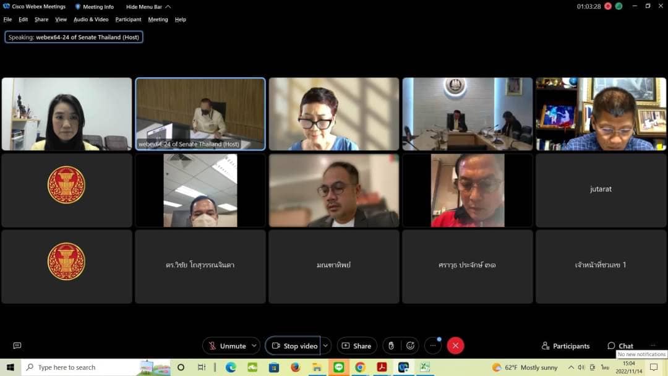Expand the audio options arrow beside Unmute
Viewport: 668px width, 376px height.
point(254,346)
